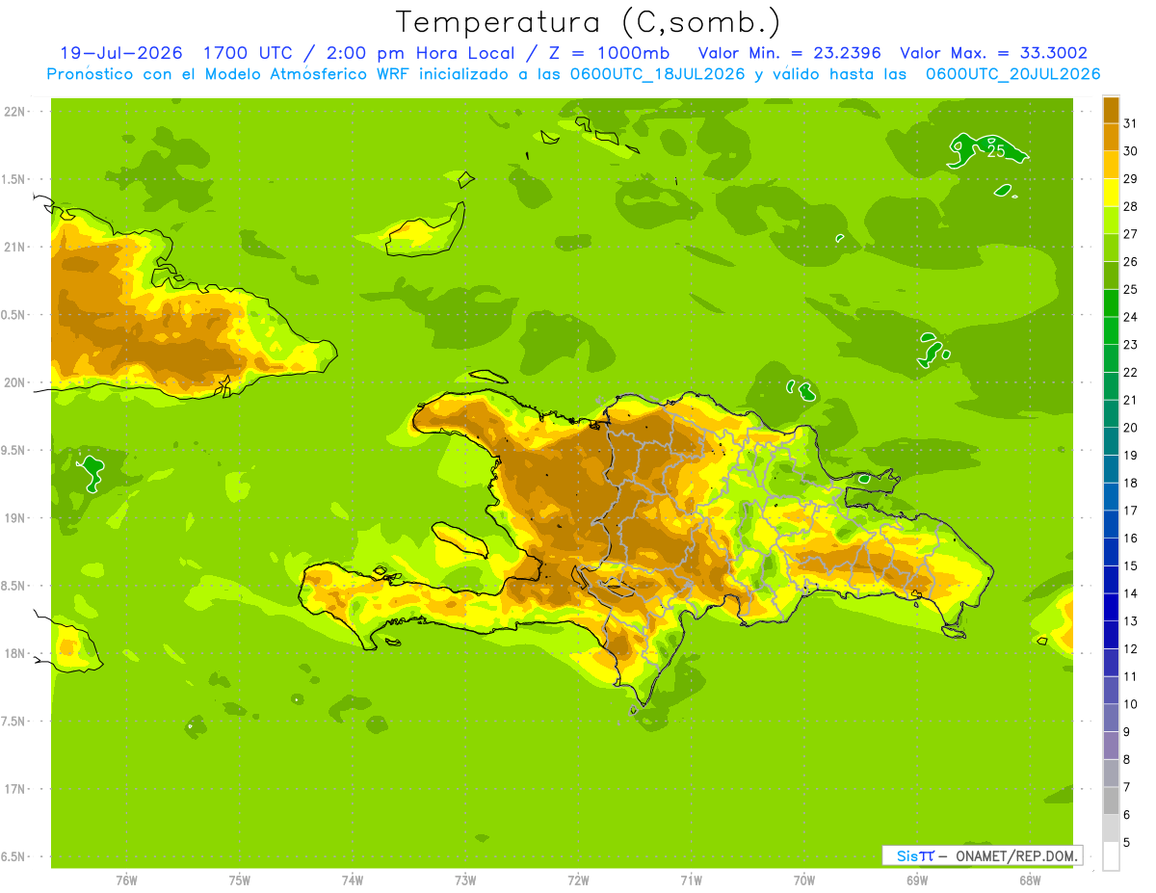1156x893 pixels.
Task: Click the "18N" latitude label
Action: 14,653
